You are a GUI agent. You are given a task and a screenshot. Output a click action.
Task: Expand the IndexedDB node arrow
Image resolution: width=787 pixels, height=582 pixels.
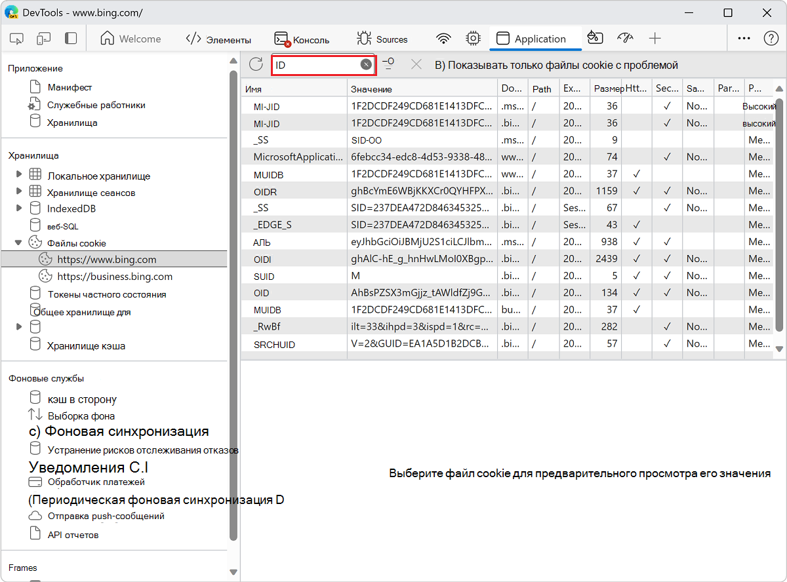[x=19, y=208]
